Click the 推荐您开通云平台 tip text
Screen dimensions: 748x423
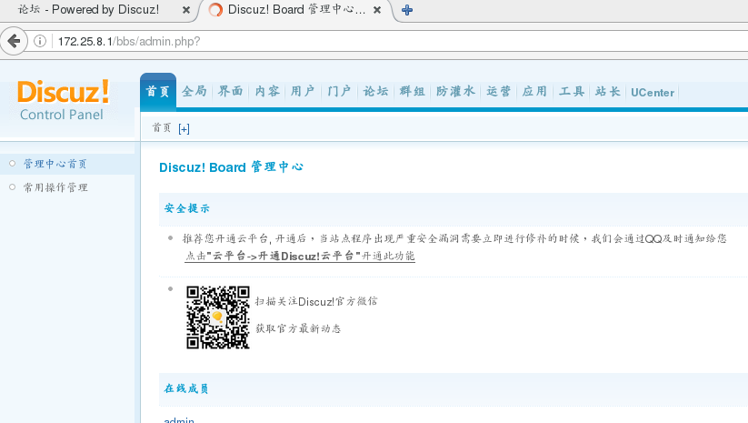pos(454,238)
